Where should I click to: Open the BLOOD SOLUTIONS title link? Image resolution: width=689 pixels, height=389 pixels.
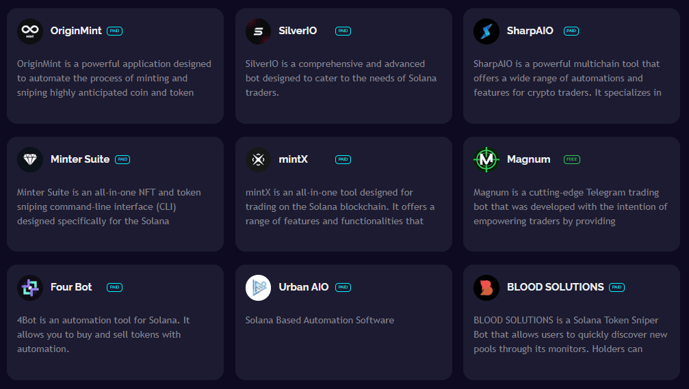click(x=556, y=287)
